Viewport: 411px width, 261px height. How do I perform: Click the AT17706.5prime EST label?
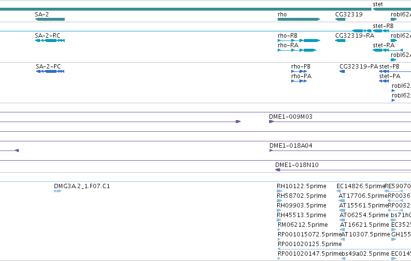click(x=363, y=196)
